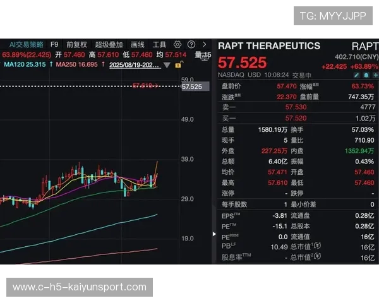Select the 卖一 57.530 ask row
Viewport: 379px width, 303px height.
click(299, 107)
